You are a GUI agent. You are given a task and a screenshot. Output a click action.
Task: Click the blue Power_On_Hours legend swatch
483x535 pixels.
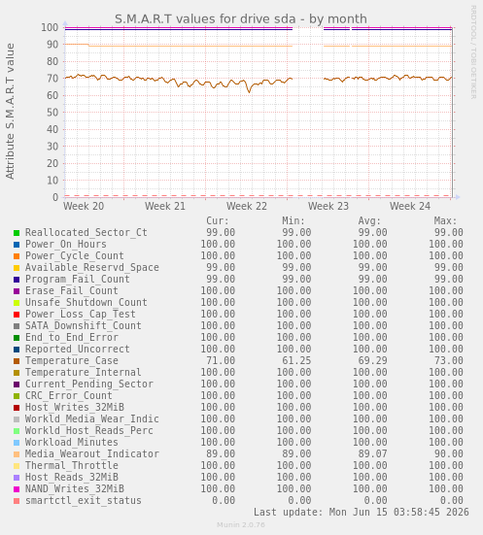[x=17, y=245]
